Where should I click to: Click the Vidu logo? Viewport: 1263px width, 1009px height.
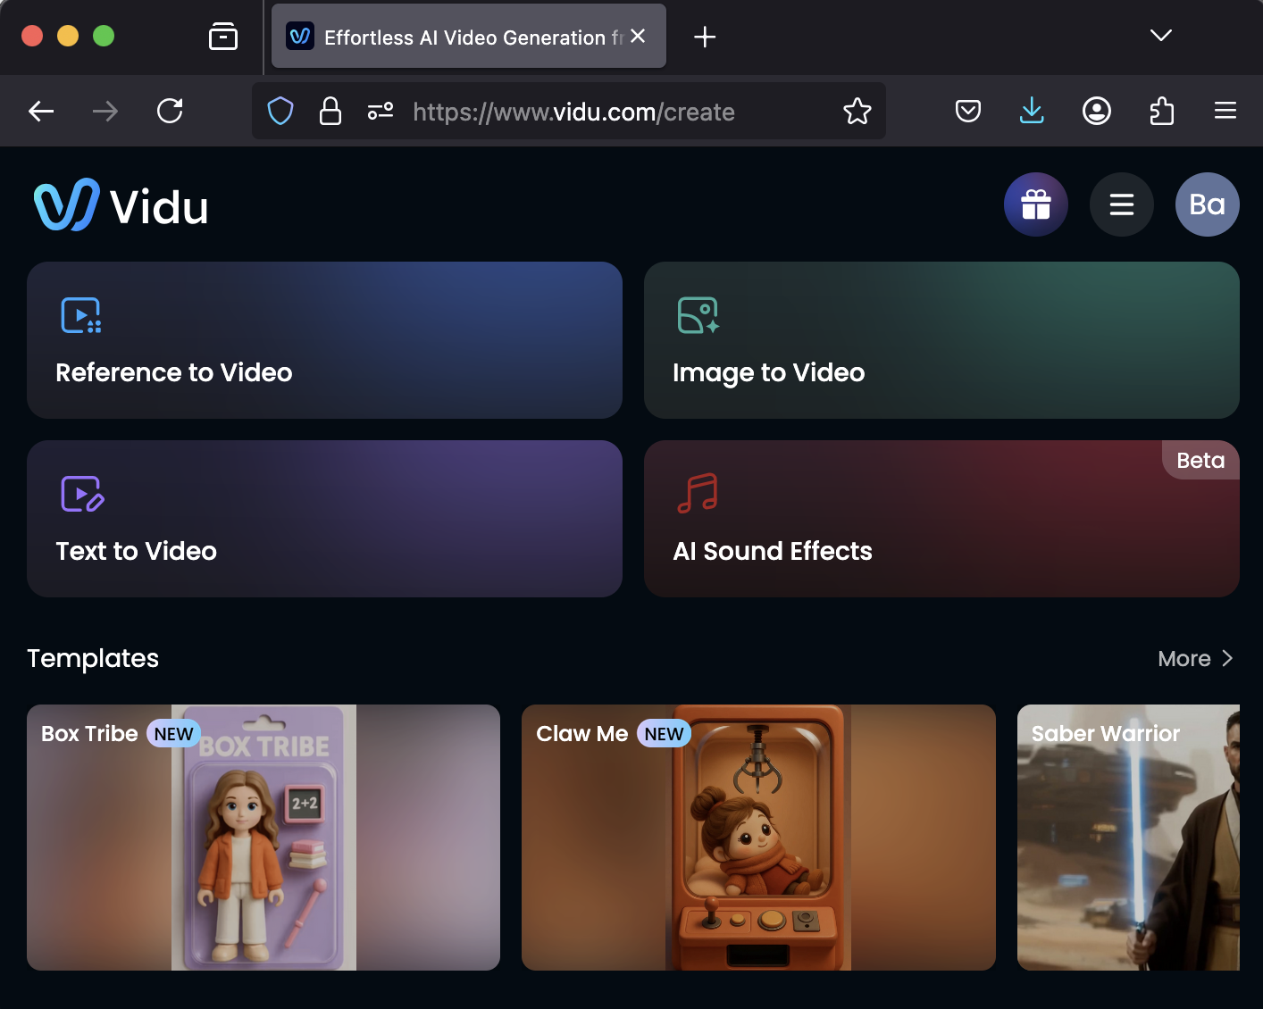tap(121, 205)
